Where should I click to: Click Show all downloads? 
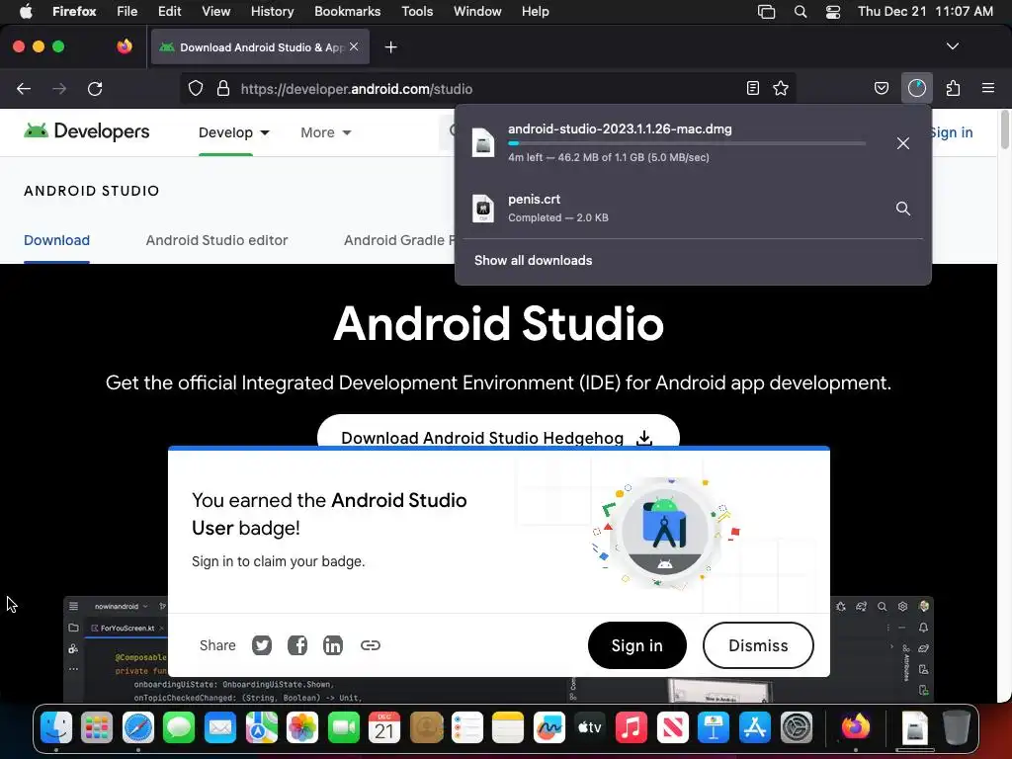(x=533, y=260)
